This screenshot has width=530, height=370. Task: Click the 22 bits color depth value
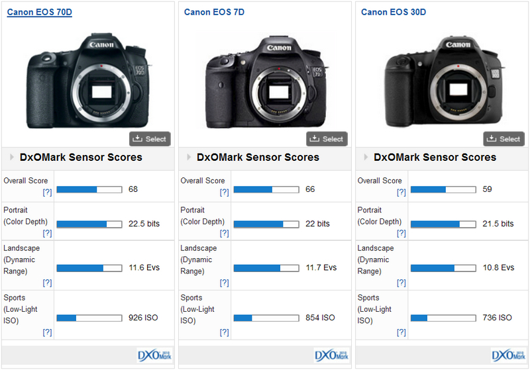click(318, 224)
